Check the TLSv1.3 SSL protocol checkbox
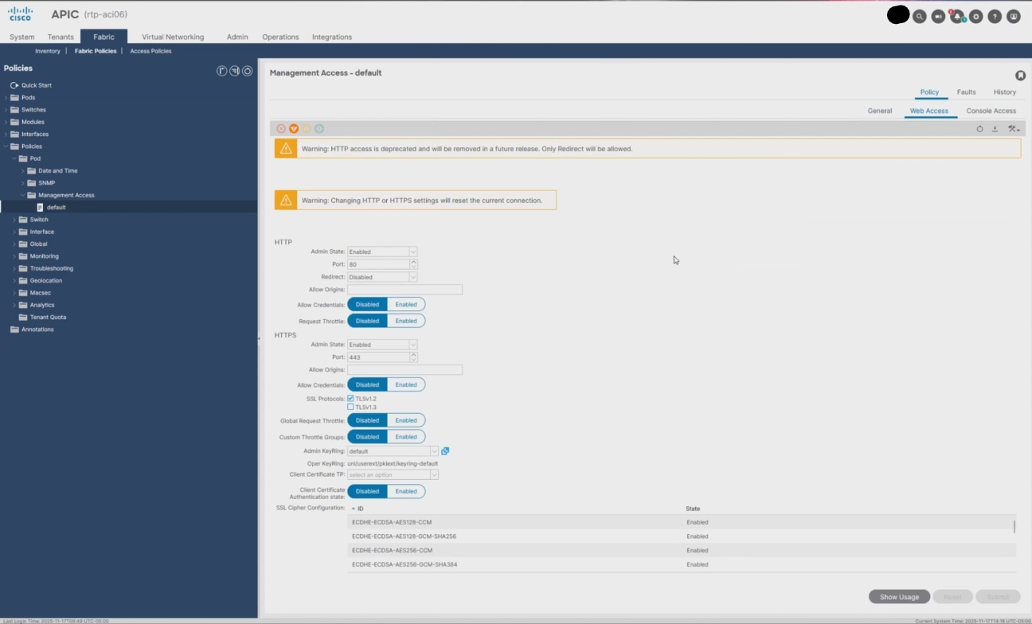The image size is (1032, 624). [350, 407]
